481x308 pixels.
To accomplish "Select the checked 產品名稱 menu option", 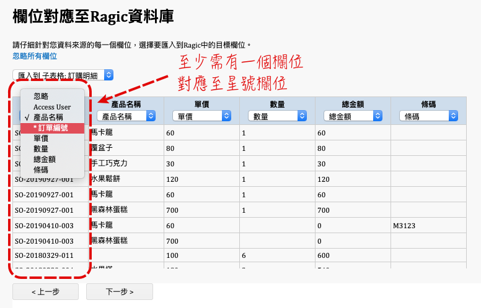I will coord(52,118).
